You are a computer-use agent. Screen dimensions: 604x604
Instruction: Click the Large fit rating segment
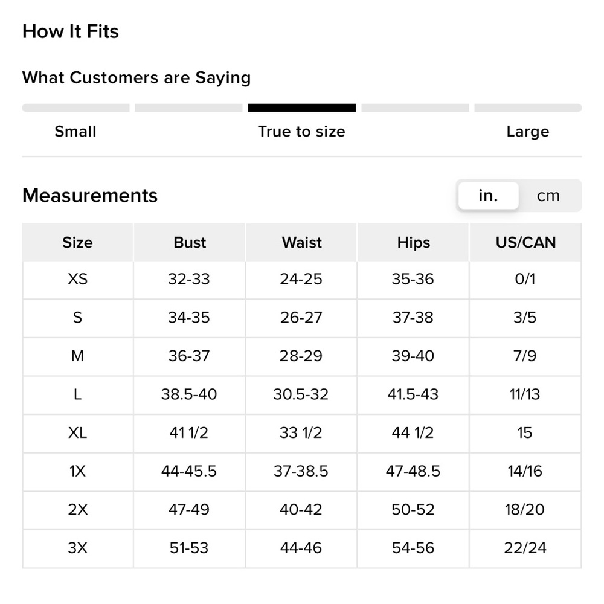(x=528, y=108)
